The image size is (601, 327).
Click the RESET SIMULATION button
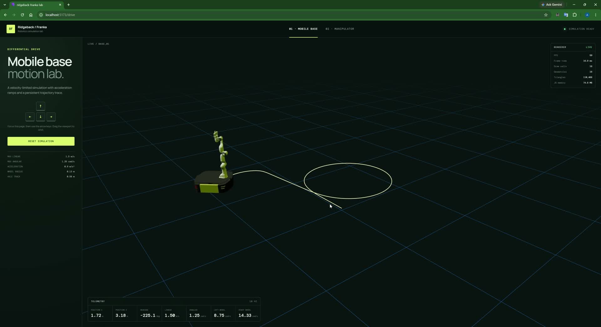pyautogui.click(x=41, y=141)
